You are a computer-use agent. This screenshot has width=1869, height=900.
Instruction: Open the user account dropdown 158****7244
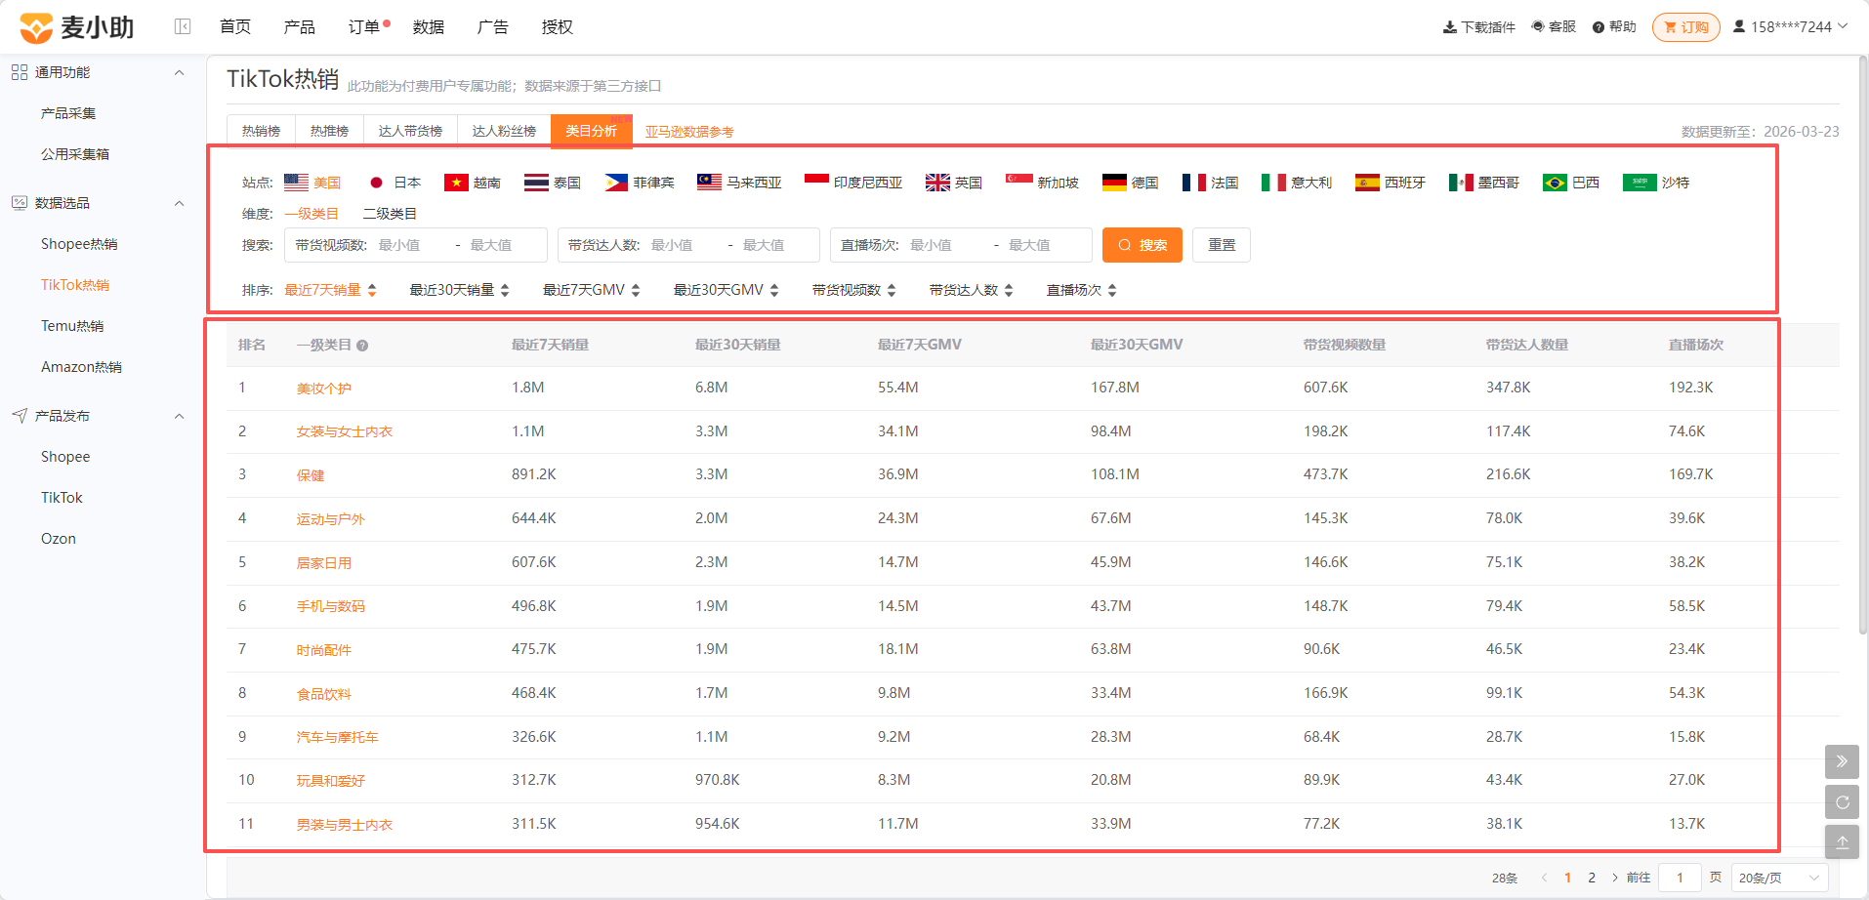[x=1791, y=26]
